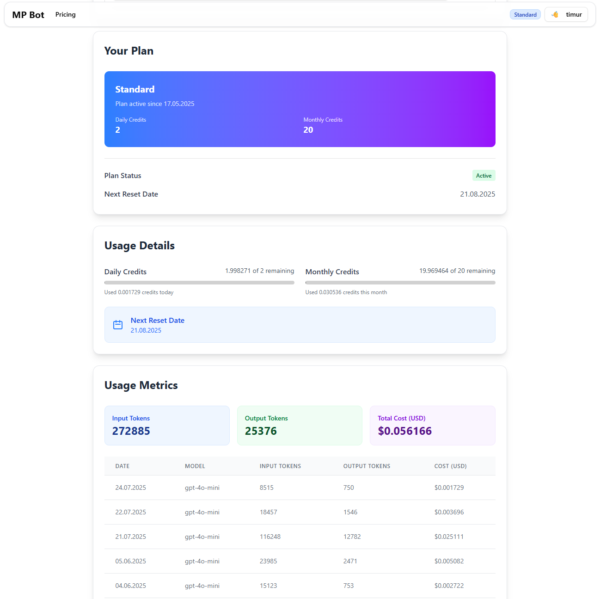Click input tokens value 23985

pos(269,561)
